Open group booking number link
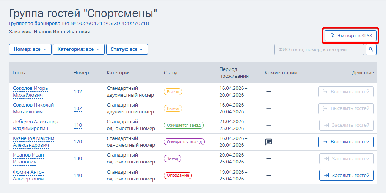Screen dimensions: 386x193 tap(79, 24)
